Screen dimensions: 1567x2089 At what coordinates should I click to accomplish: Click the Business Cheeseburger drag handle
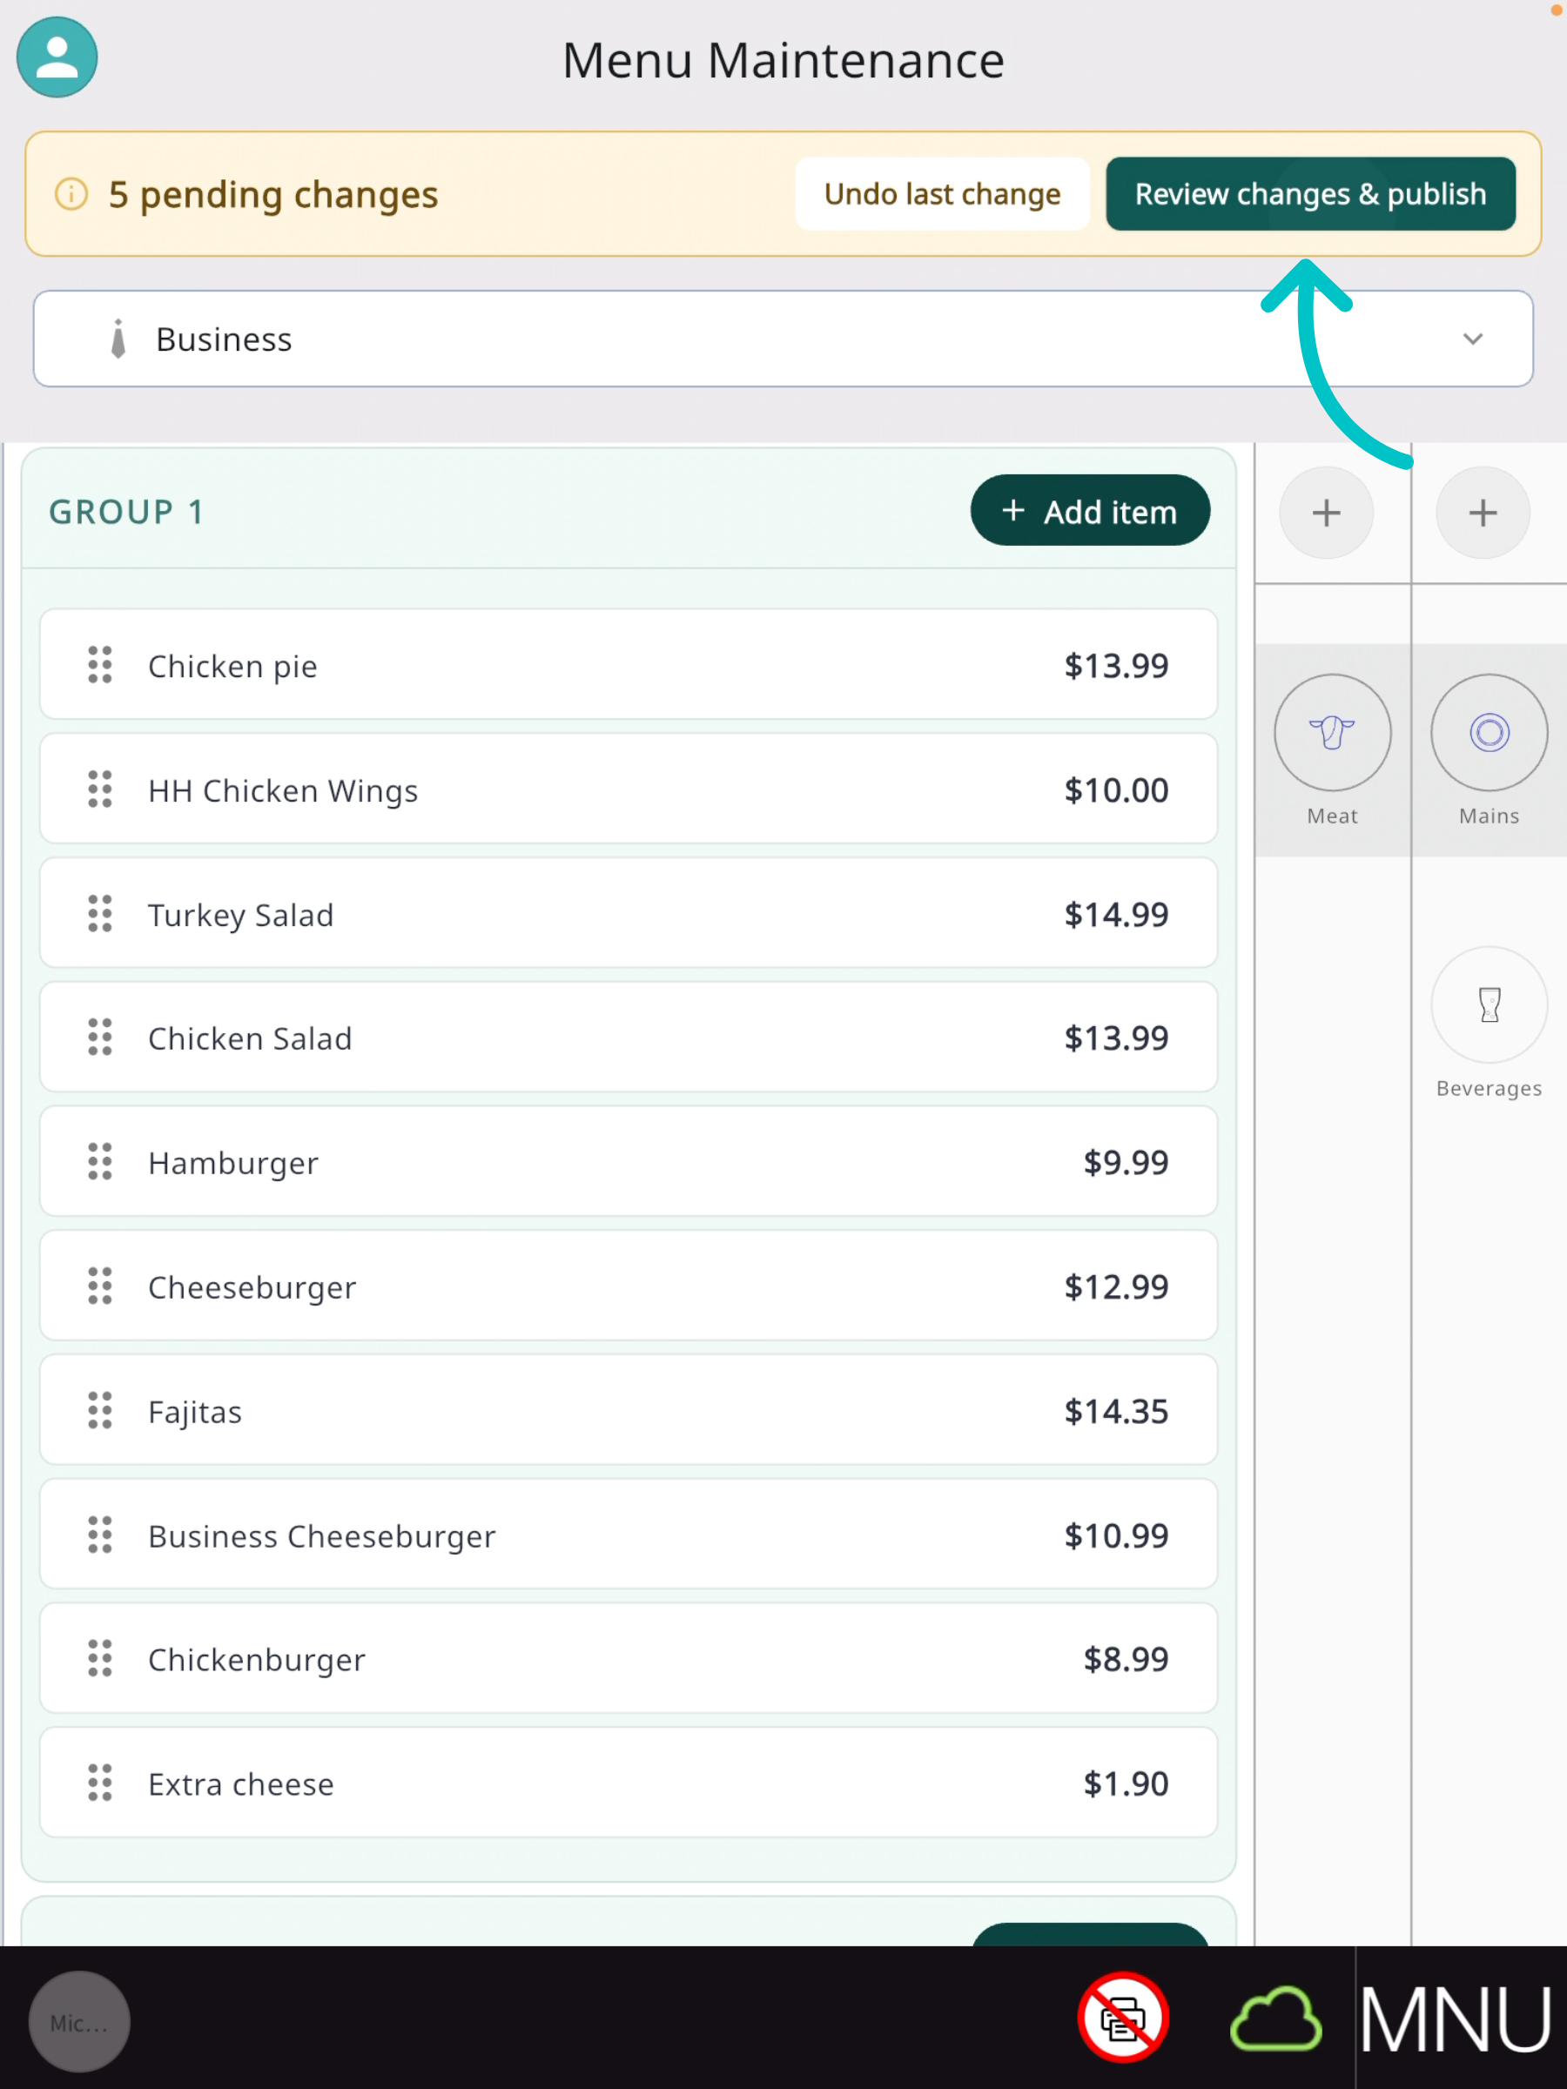coord(100,1535)
